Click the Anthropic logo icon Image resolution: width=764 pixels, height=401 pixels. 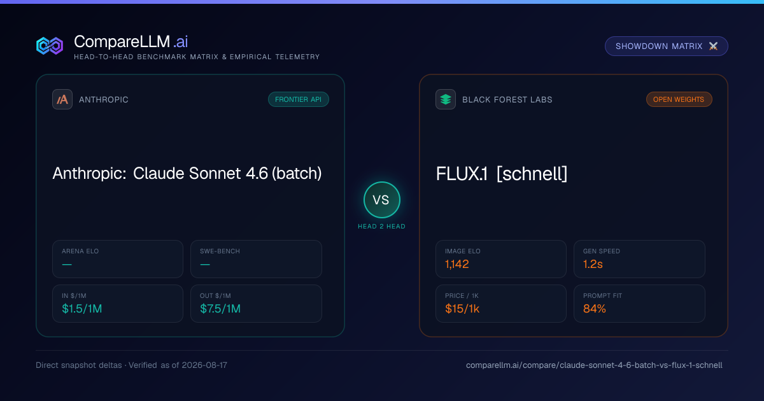click(62, 99)
